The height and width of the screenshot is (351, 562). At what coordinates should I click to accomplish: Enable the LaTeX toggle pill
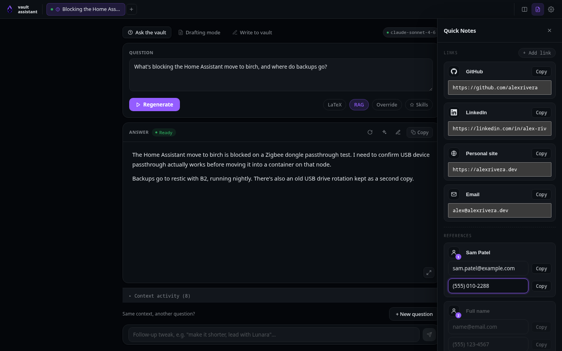(334, 105)
